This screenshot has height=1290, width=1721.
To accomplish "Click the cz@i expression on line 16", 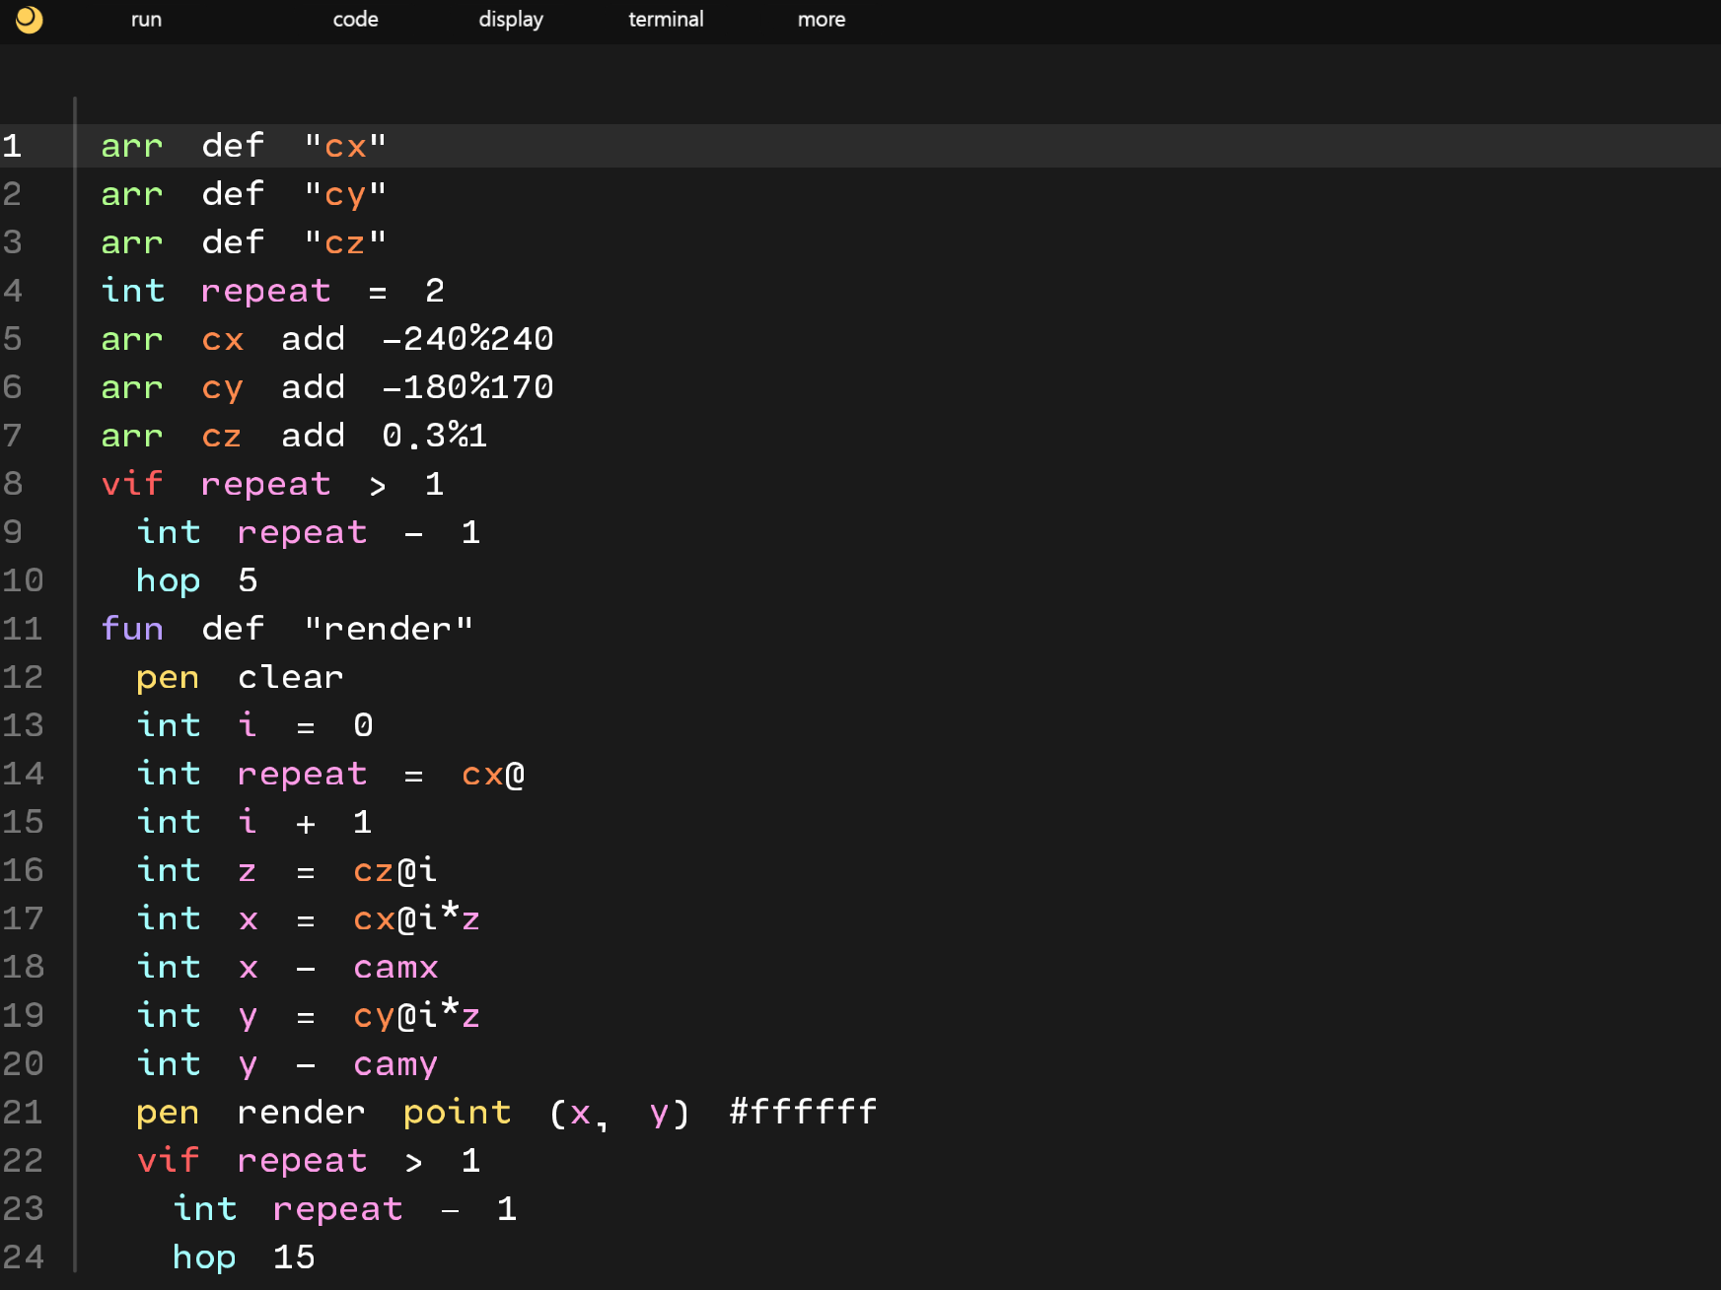I will point(394,871).
